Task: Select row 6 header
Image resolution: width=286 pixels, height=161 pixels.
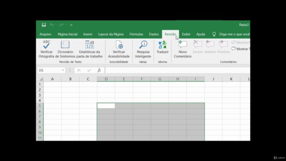Action: 40,111
